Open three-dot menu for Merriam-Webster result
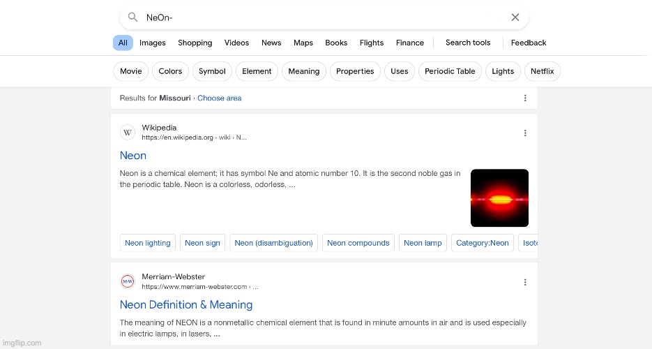 point(525,282)
